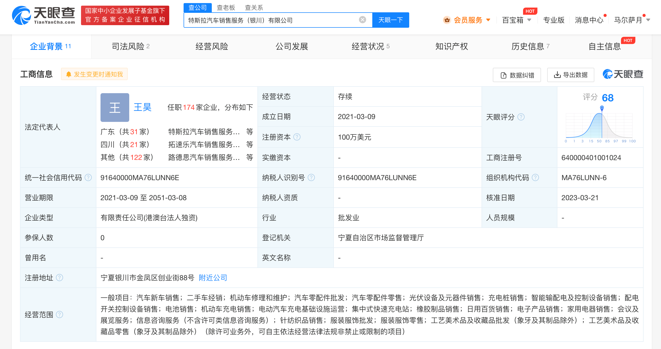
Task: Click 路德思汽车销售服务… company in 其他 row
Action: coord(204,158)
